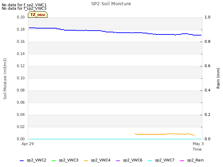Screen dimensions: 223x167
Task: Click the 'No data for f_sp2_VWC1' message
Action: 24,5
